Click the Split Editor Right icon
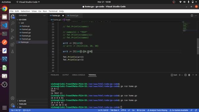 point(192,16)
